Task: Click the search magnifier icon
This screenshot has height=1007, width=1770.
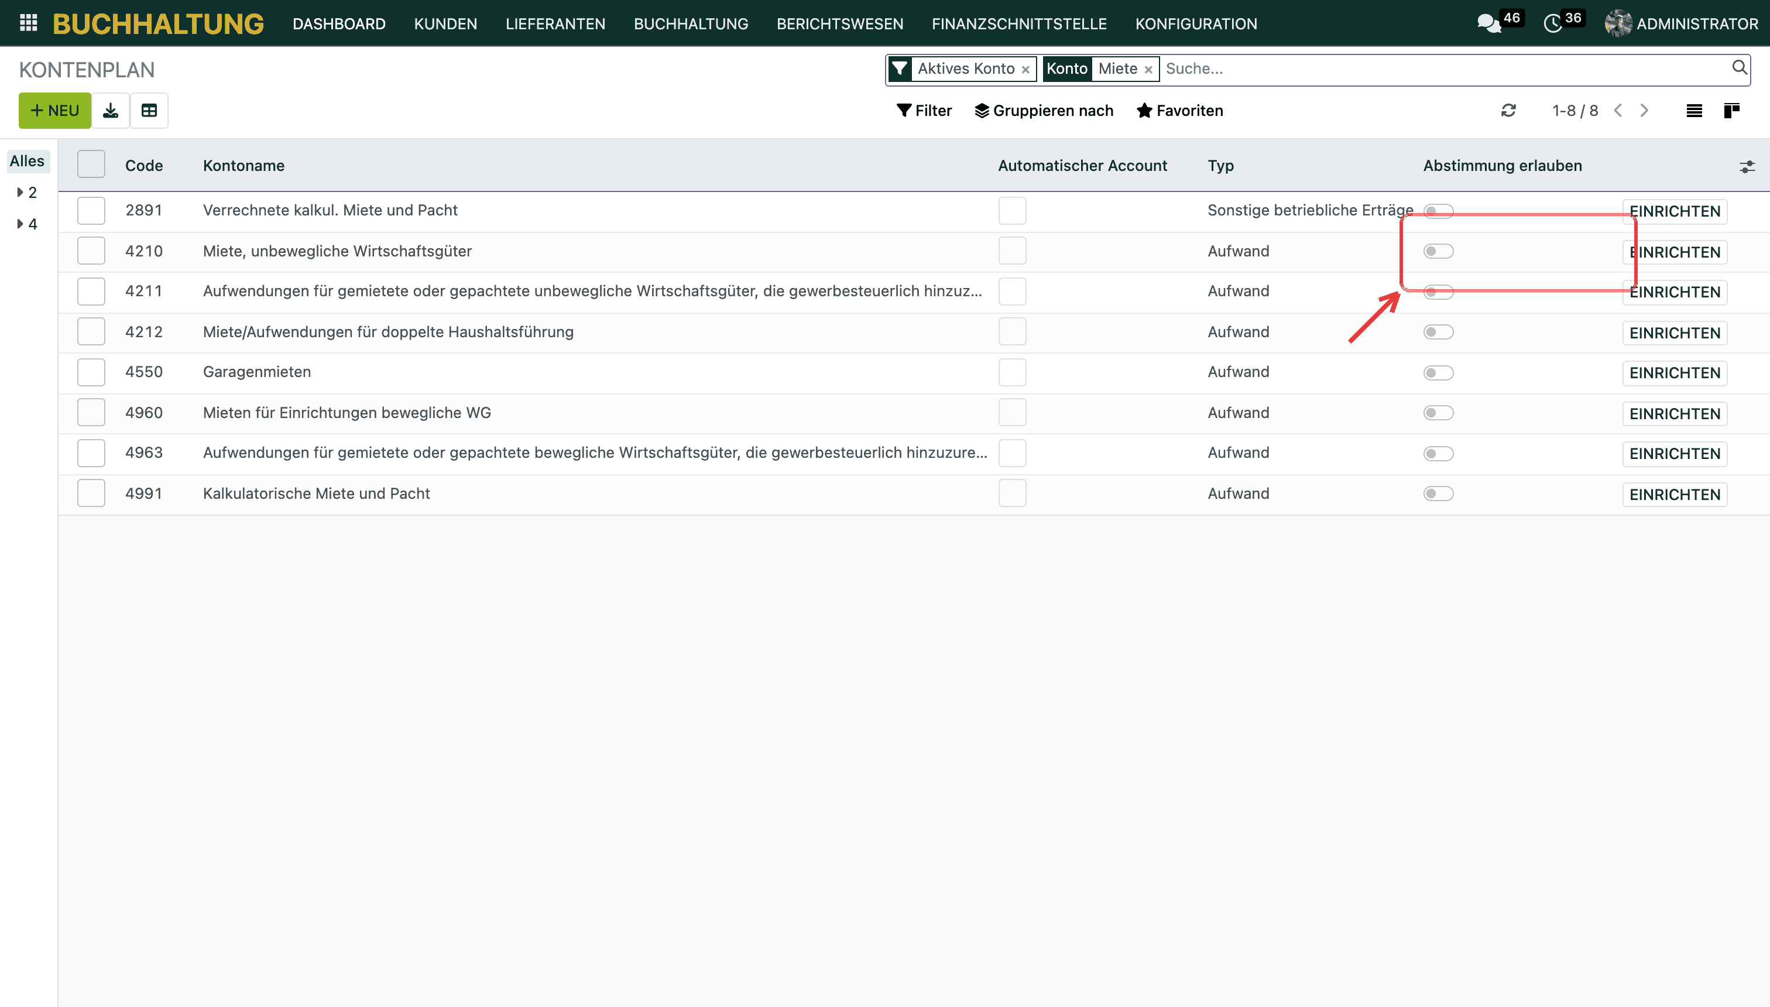Action: (1740, 68)
